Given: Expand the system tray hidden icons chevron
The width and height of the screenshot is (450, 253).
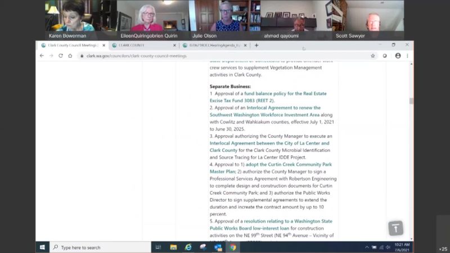Looking at the screenshot, I should [x=367, y=247].
